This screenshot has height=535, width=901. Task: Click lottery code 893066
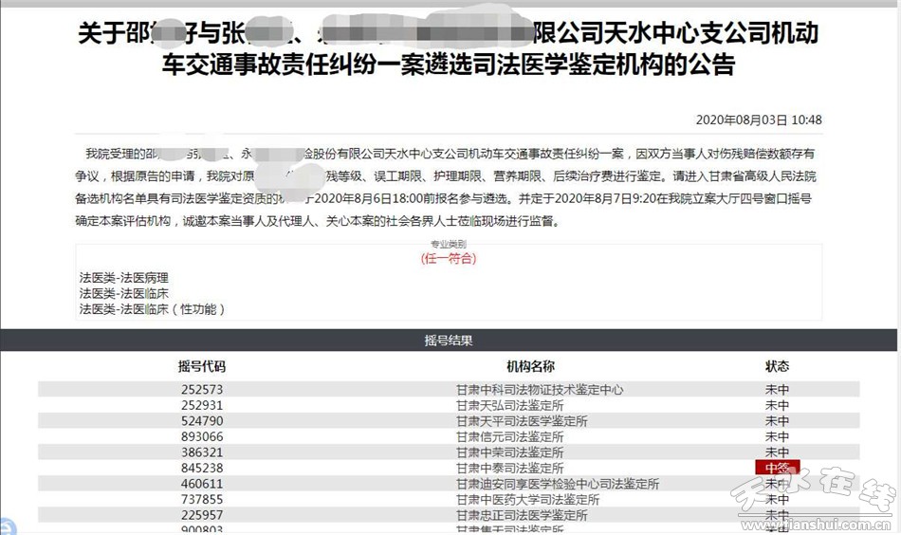(x=202, y=436)
